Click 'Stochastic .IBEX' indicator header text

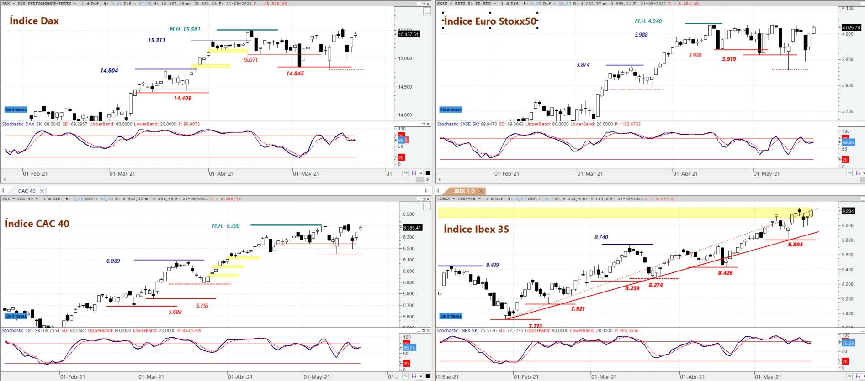point(454,331)
